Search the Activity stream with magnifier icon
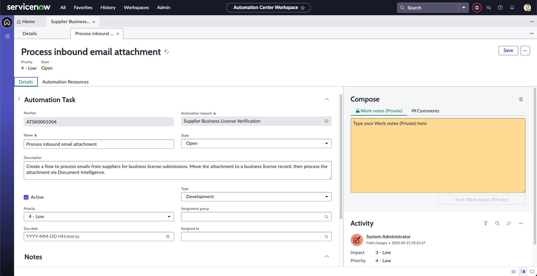 (497, 223)
